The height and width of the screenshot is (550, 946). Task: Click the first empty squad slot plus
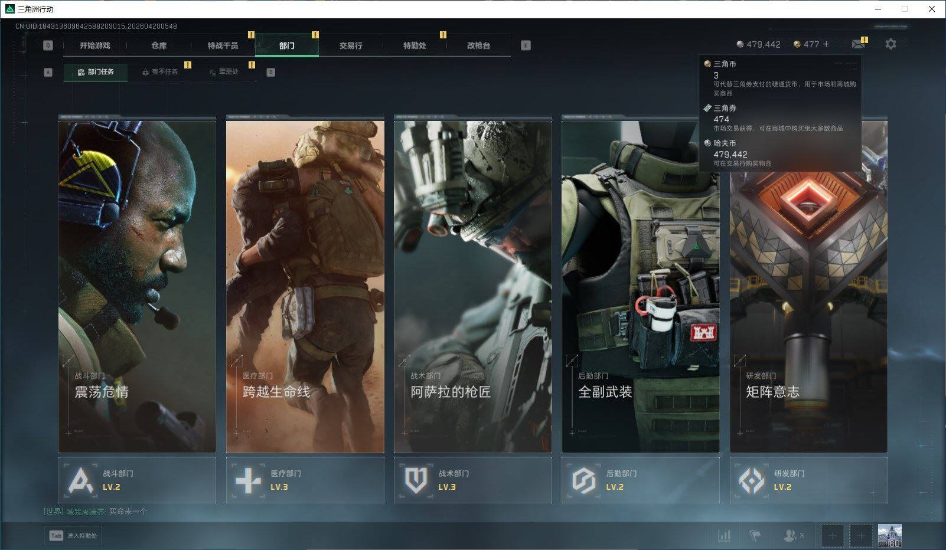[x=832, y=536]
